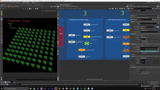Open the network editor Tools menu

(71, 8)
